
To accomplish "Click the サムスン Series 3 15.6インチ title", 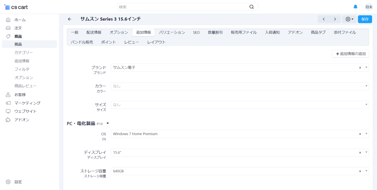I will pos(110,19).
